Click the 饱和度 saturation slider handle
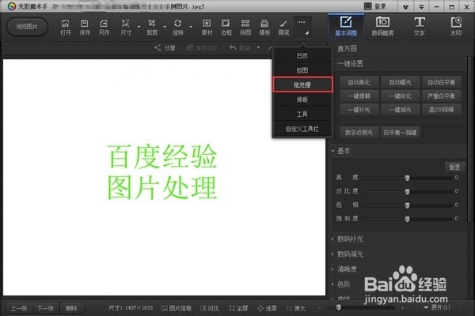475x316 pixels. click(x=407, y=219)
